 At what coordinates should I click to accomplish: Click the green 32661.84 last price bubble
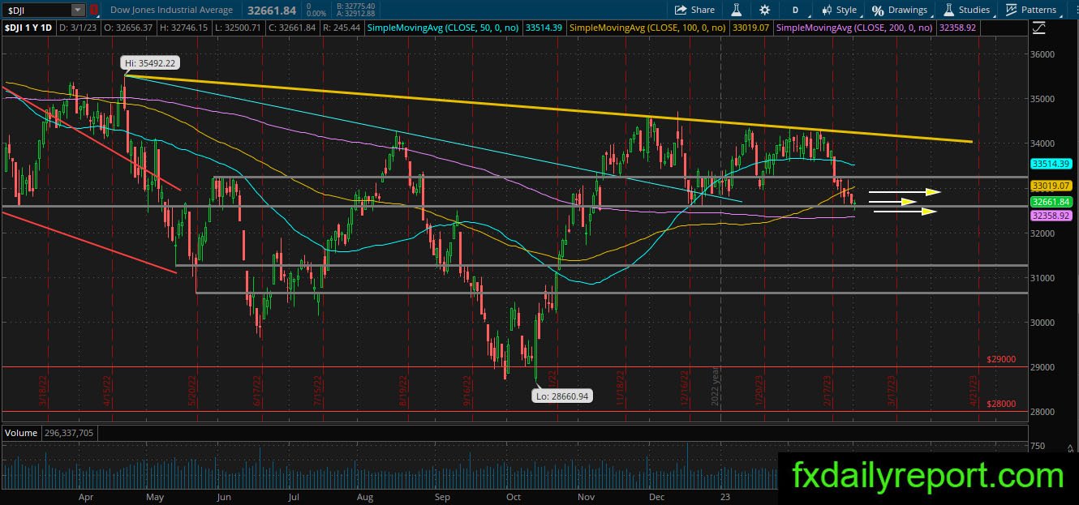1051,201
